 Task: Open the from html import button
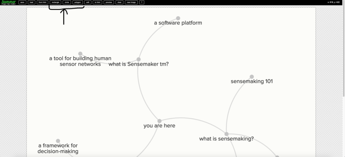tap(42, 3)
